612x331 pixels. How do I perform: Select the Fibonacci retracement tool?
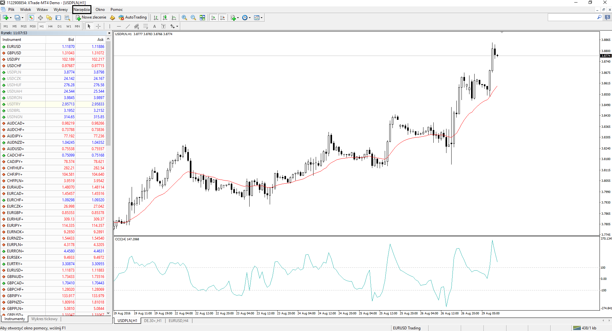click(x=146, y=26)
